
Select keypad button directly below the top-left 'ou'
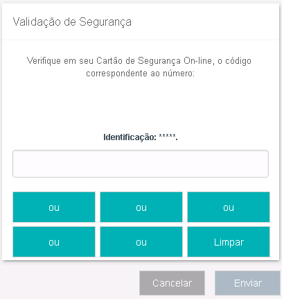[x=54, y=241]
